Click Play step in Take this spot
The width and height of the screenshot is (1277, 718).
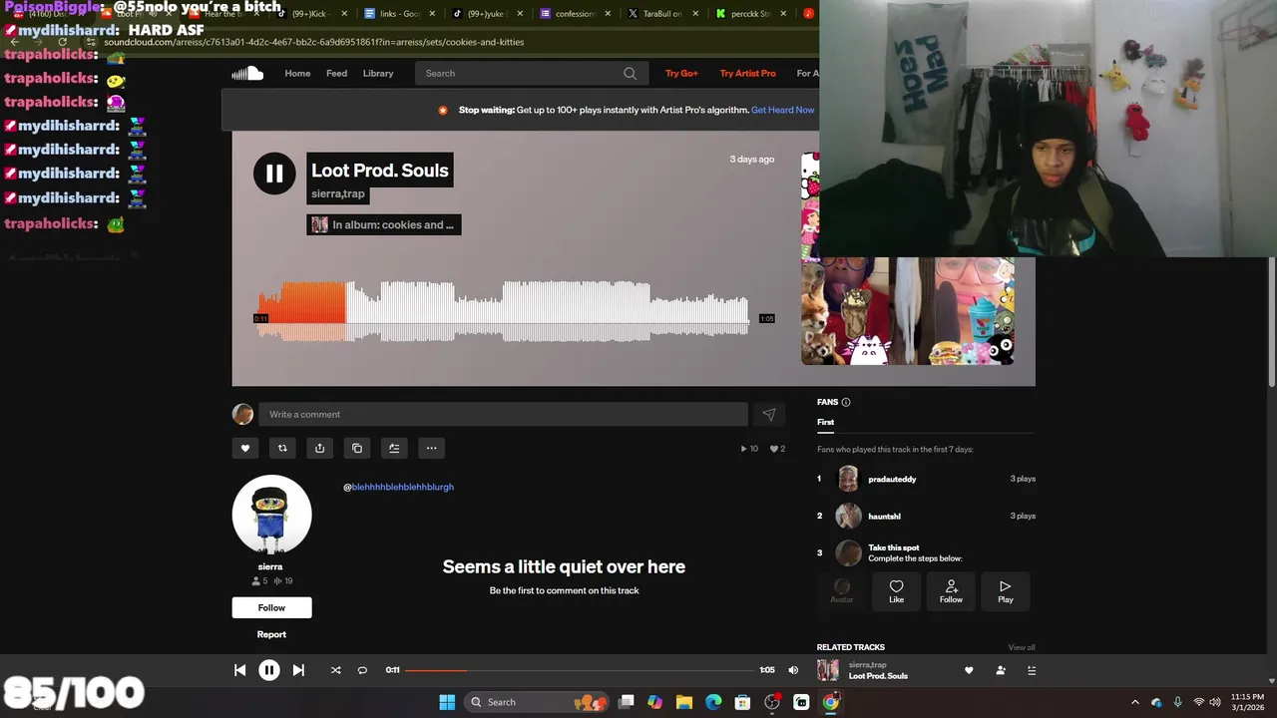pos(1005,591)
